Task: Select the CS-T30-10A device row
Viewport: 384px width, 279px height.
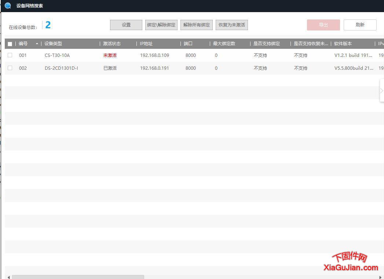Action: click(57, 55)
